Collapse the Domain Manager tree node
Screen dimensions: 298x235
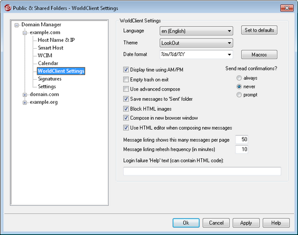click(x=17, y=25)
